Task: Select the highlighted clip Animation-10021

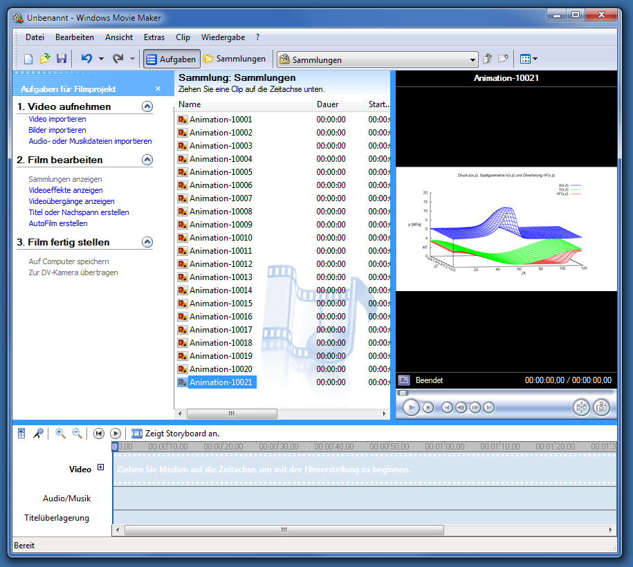Action: (221, 382)
